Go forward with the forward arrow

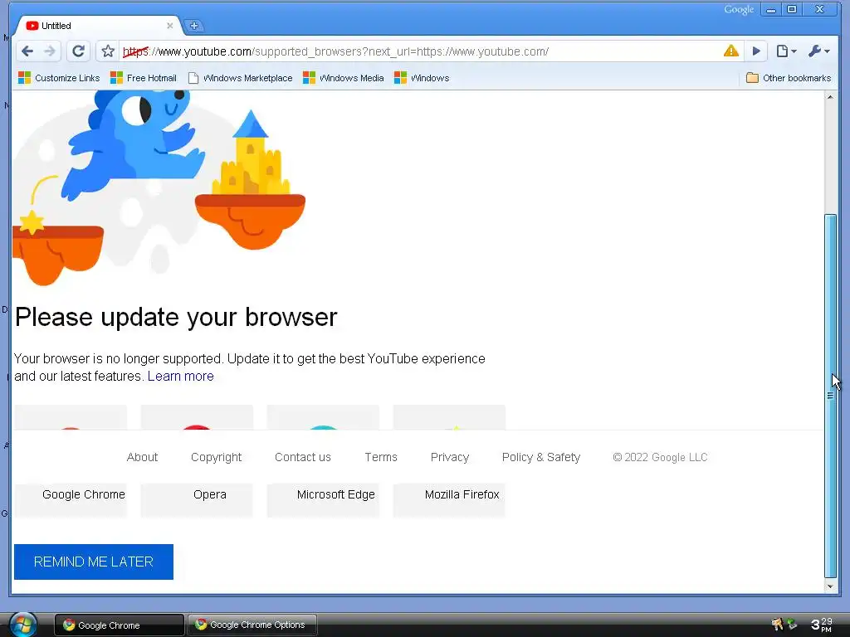pos(49,51)
